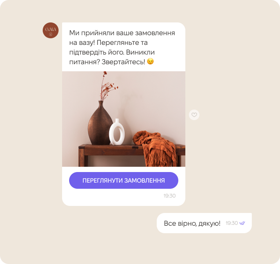Click the double checkmark read receipt icon

pos(242,223)
